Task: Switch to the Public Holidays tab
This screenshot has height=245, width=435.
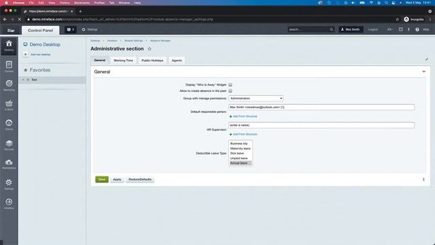Action: [152, 61]
